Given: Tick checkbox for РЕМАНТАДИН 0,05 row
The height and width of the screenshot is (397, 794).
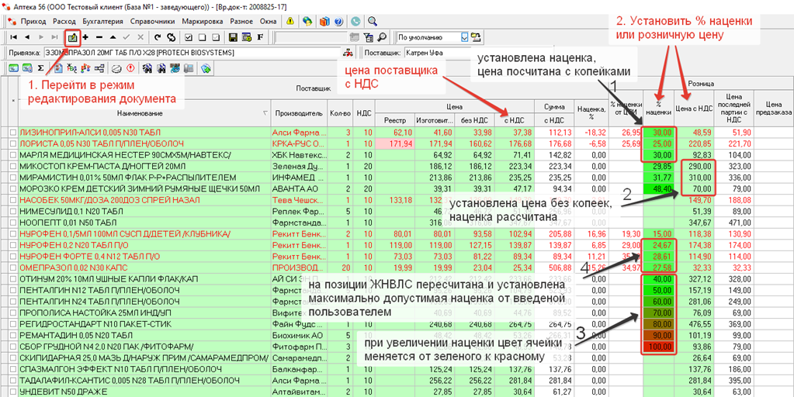Looking at the screenshot, I should click(12, 335).
